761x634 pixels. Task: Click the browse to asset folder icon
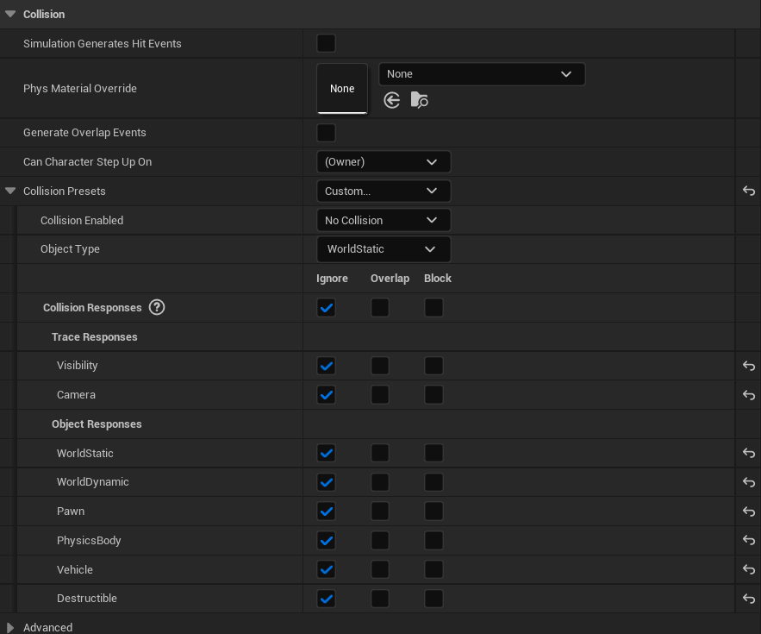(419, 100)
